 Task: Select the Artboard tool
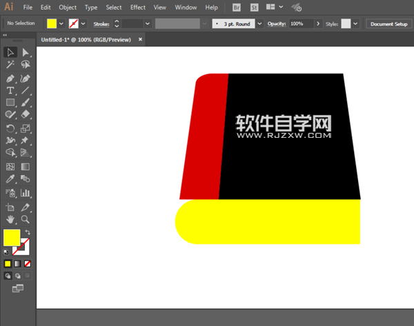10,207
